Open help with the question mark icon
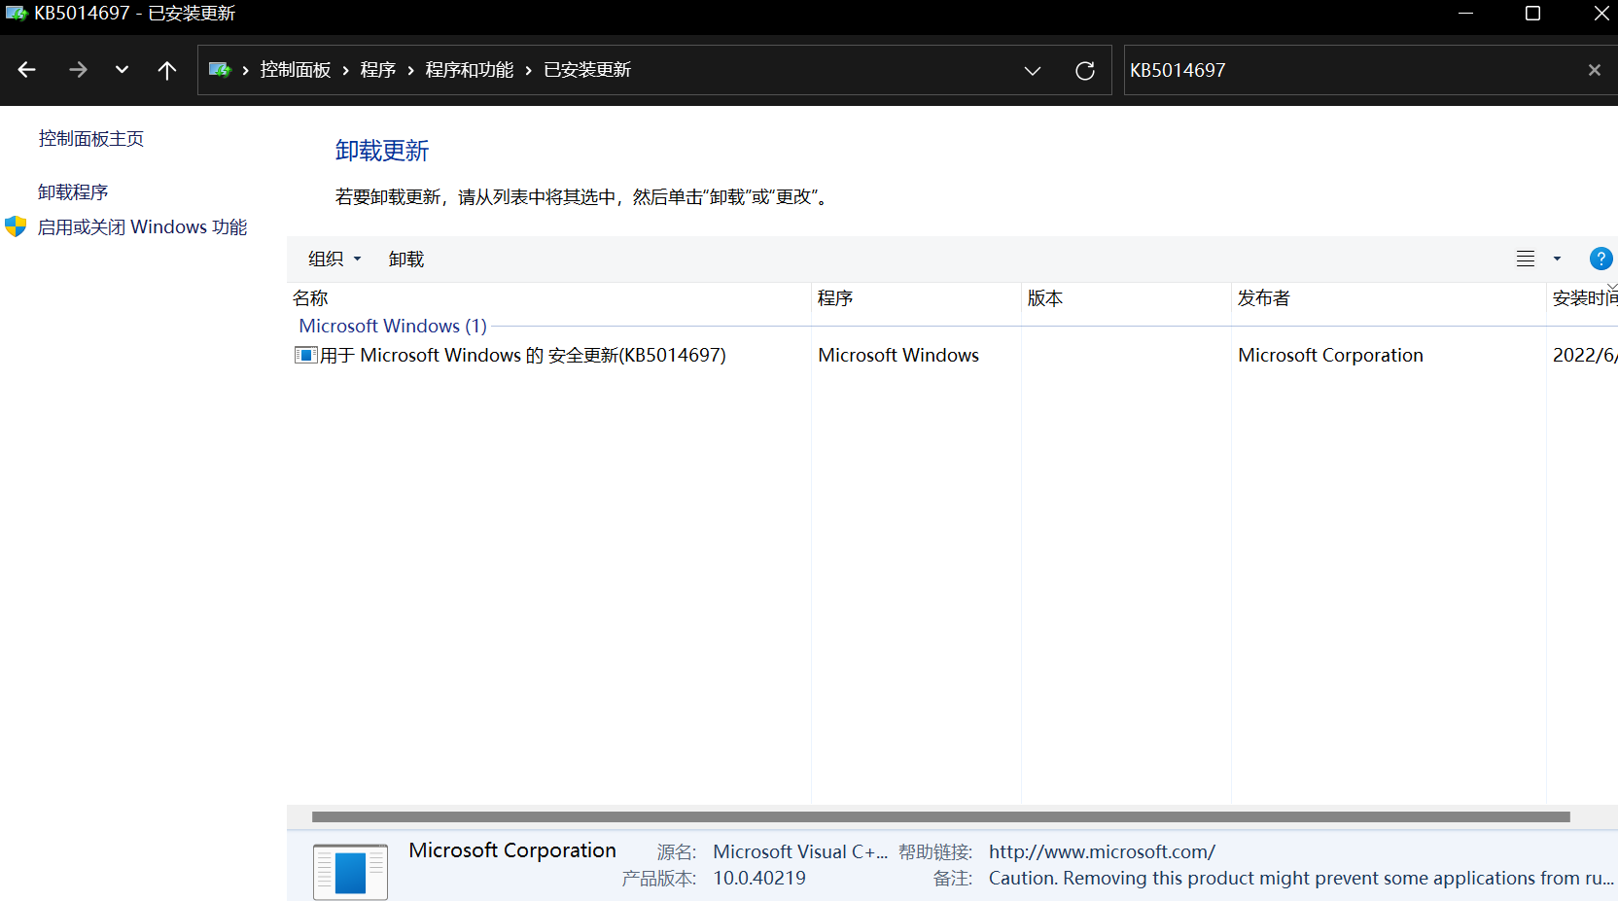This screenshot has width=1618, height=901. click(1600, 259)
